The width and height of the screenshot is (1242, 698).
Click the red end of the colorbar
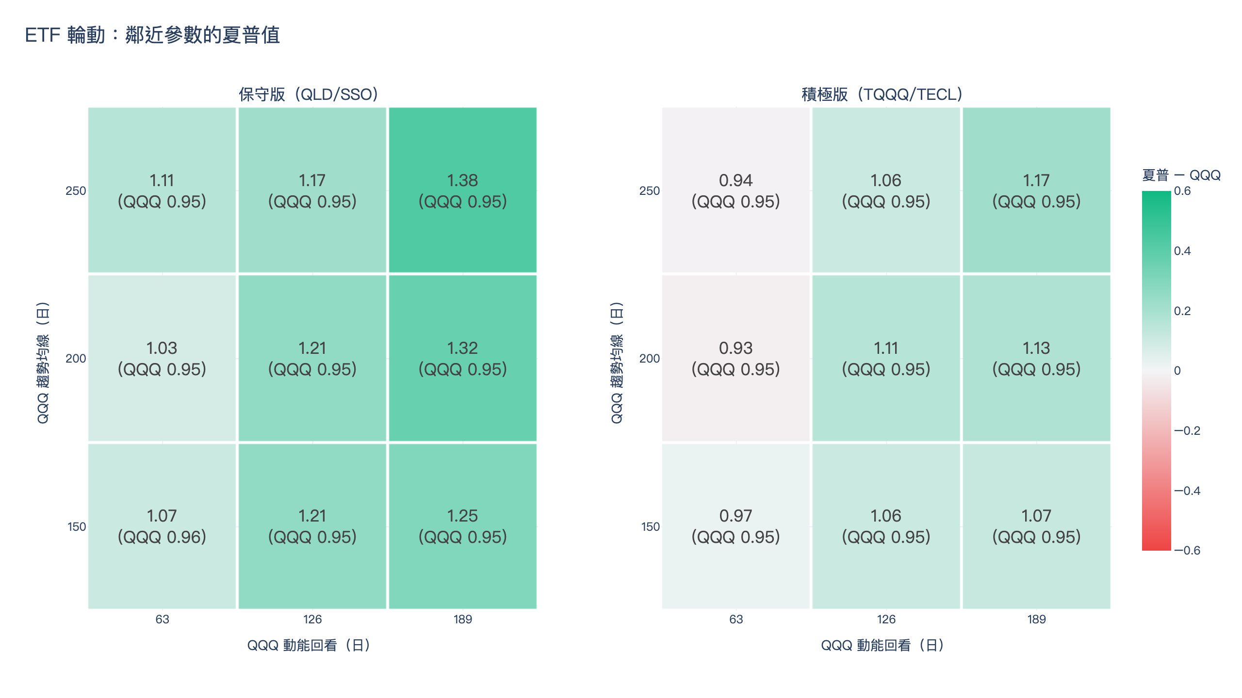pyautogui.click(x=1156, y=545)
